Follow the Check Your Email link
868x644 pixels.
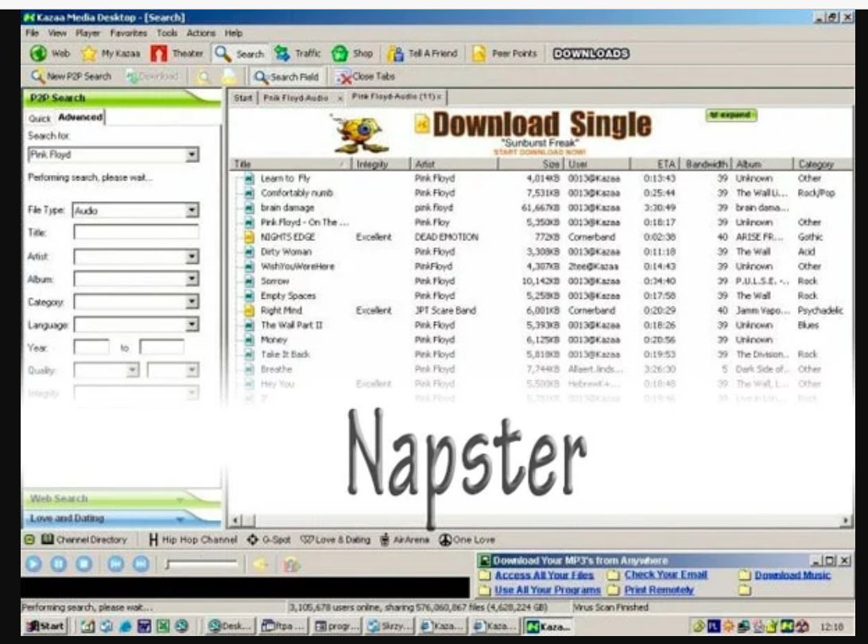(665, 575)
